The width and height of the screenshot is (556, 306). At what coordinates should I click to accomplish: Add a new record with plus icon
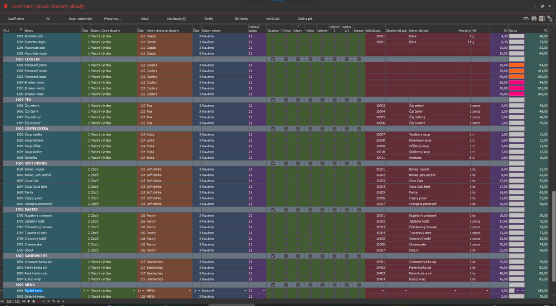(29, 302)
